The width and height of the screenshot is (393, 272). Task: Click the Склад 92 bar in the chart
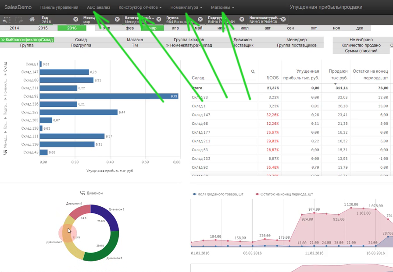109,96
